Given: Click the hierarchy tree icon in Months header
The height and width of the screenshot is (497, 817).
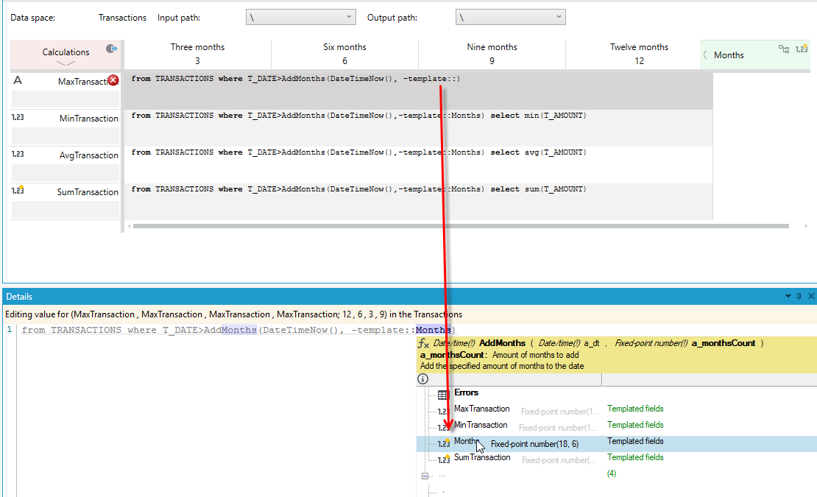Looking at the screenshot, I should pyautogui.click(x=784, y=49).
